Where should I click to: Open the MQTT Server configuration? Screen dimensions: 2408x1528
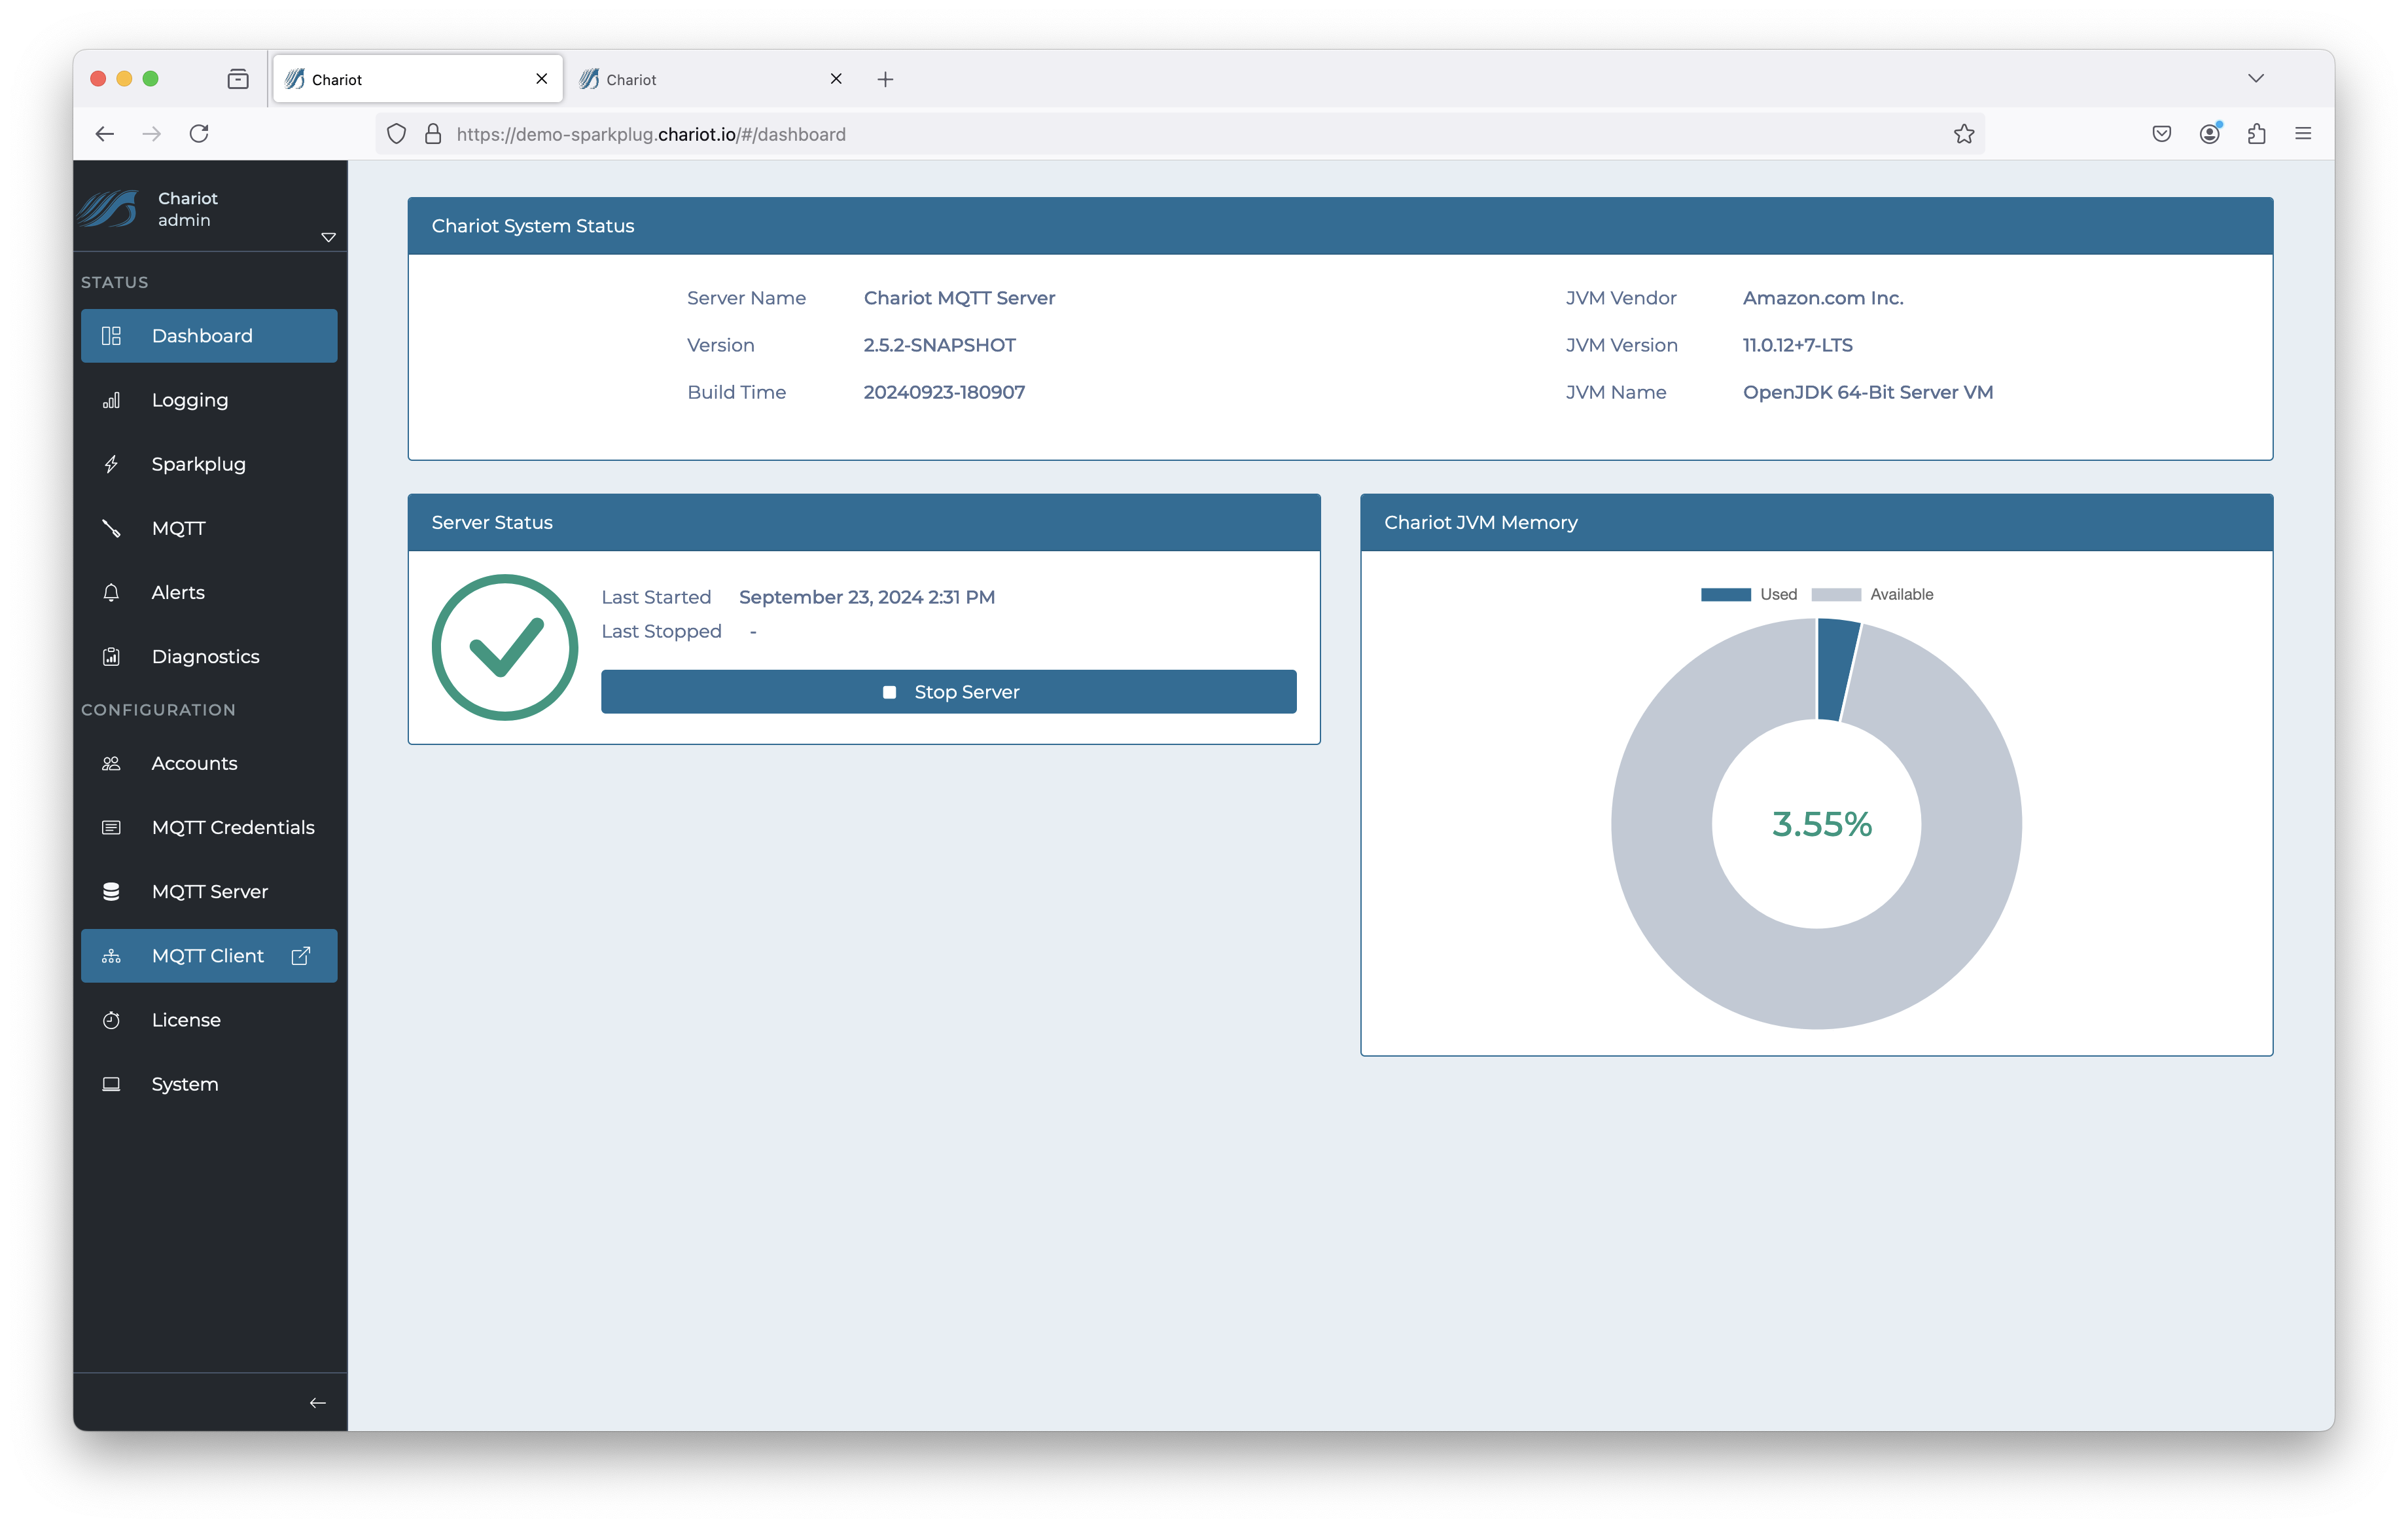point(209,892)
